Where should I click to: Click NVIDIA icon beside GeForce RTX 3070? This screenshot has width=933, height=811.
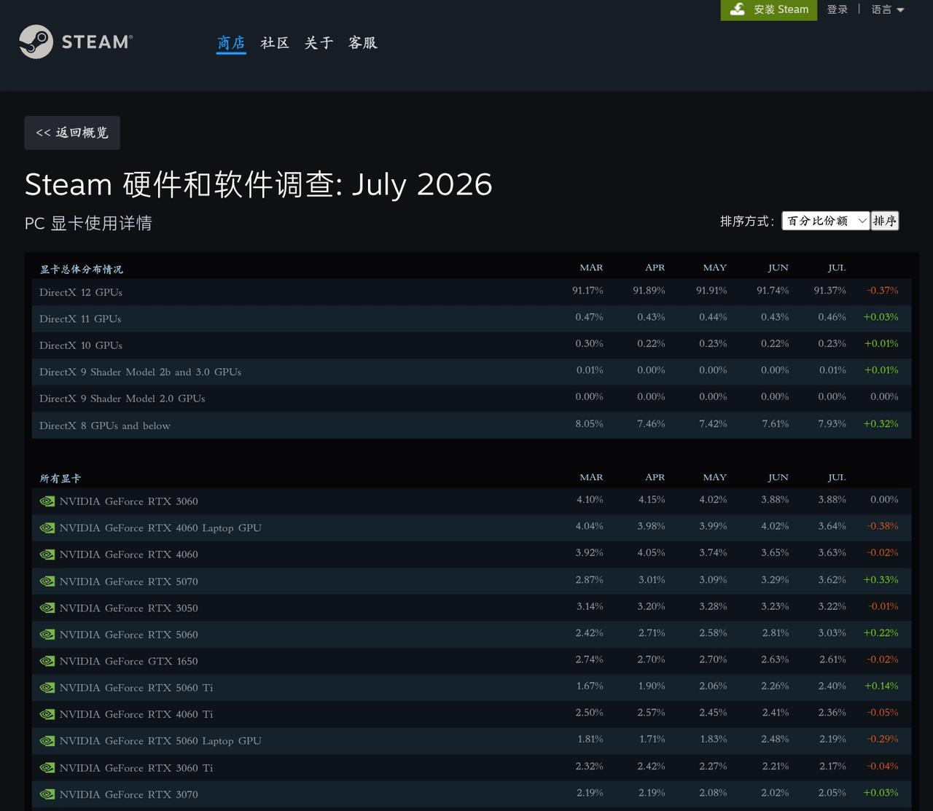pyautogui.click(x=47, y=794)
